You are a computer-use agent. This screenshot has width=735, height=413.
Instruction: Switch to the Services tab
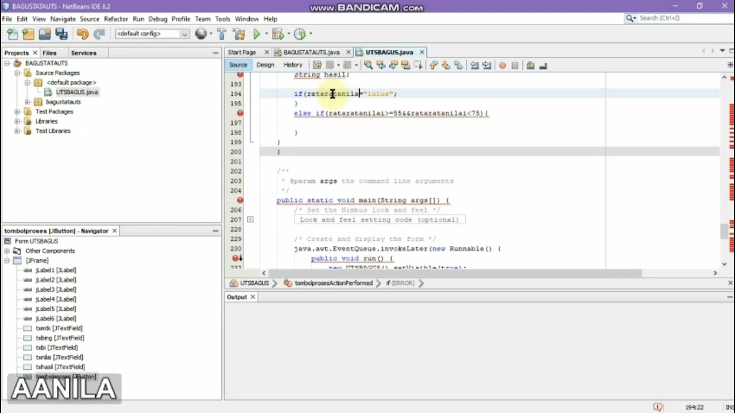(x=84, y=53)
